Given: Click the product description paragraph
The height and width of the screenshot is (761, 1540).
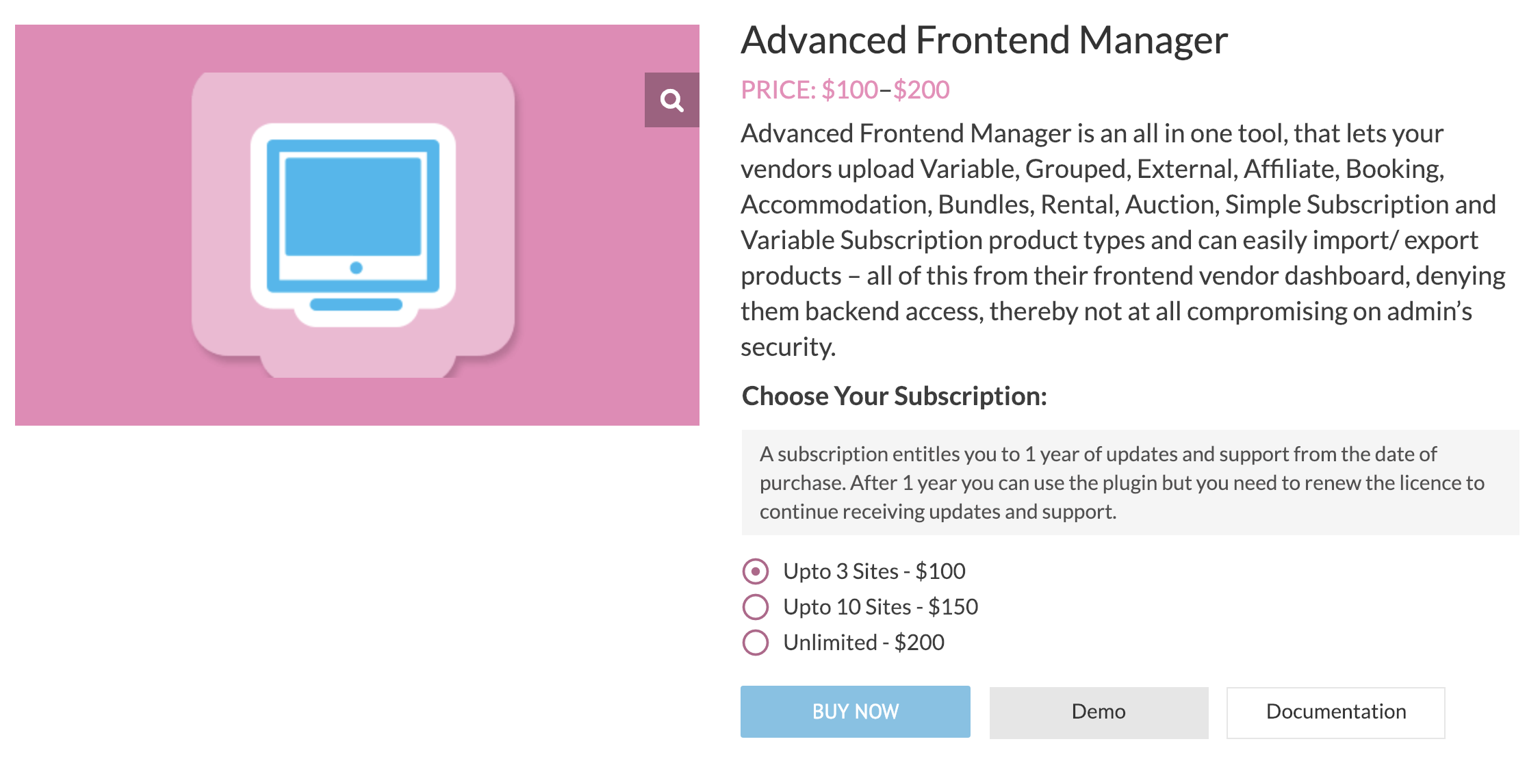Looking at the screenshot, I should pos(1122,240).
